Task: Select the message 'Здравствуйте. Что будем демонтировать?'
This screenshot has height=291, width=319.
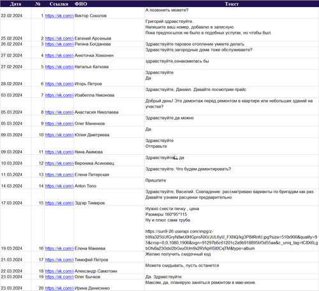Action: (x=232, y=172)
